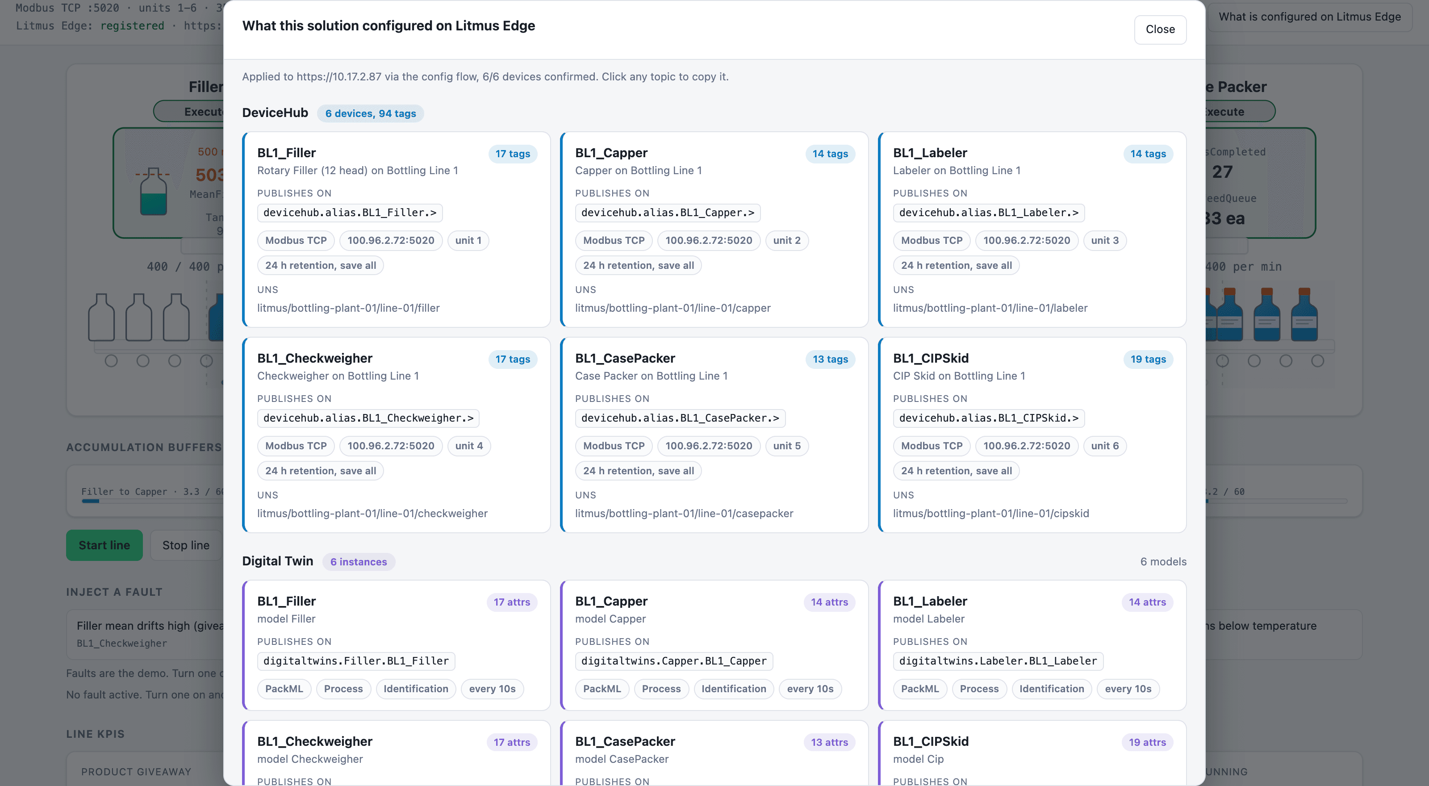Viewport: 1429px width, 786px height.
Task: Click the '6 instances' Digital Twin badge
Action: (x=359, y=562)
